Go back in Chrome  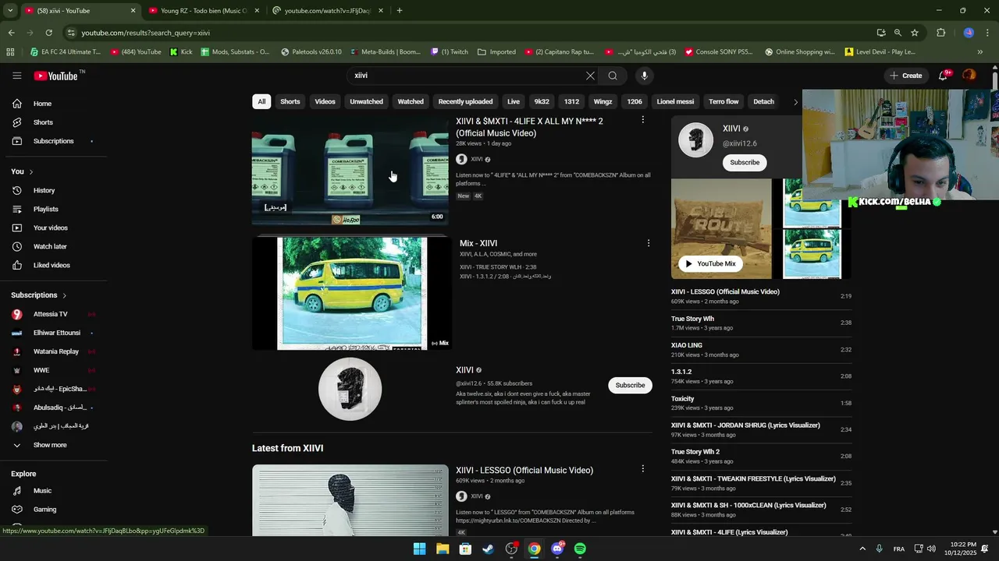tap(11, 33)
